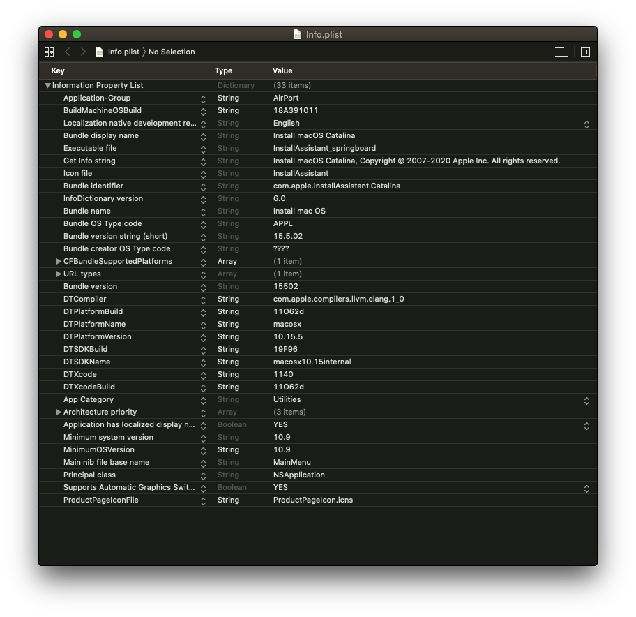Select the DTPlatformBuild key row
The image size is (636, 617).
coord(93,312)
